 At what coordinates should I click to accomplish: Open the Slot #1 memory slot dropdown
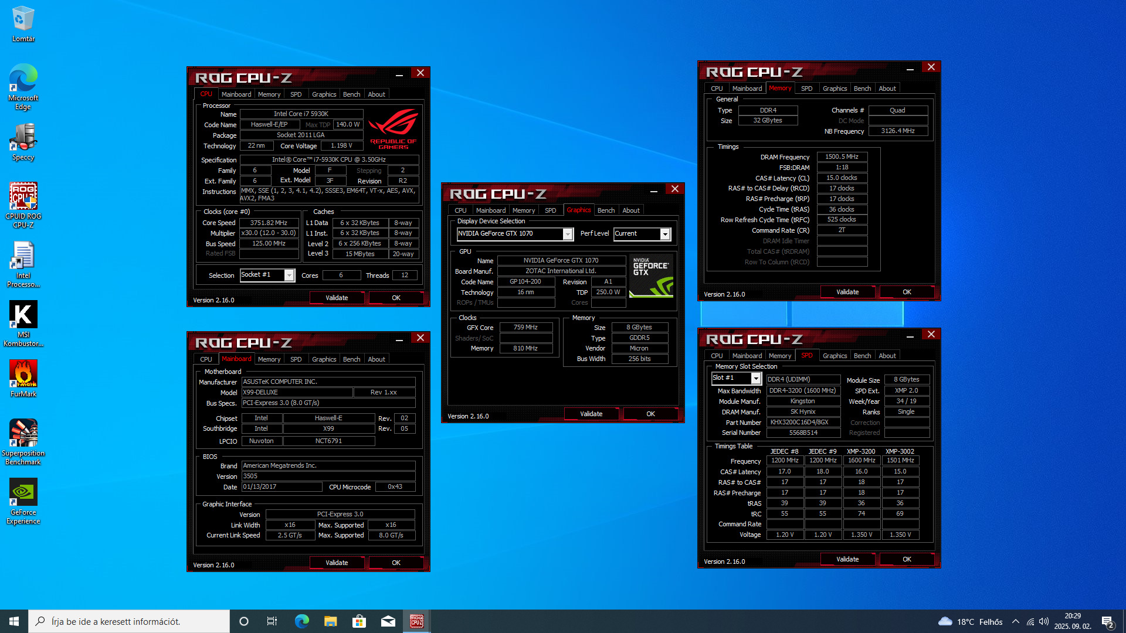[756, 379]
